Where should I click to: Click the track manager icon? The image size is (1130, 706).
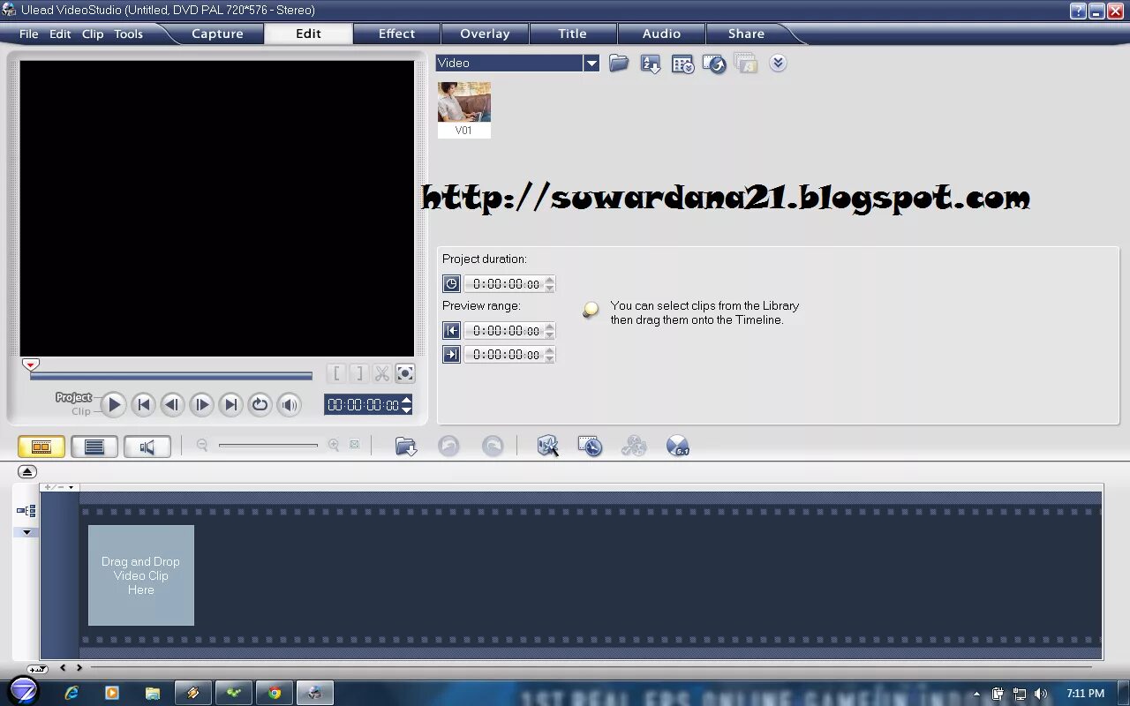click(634, 447)
